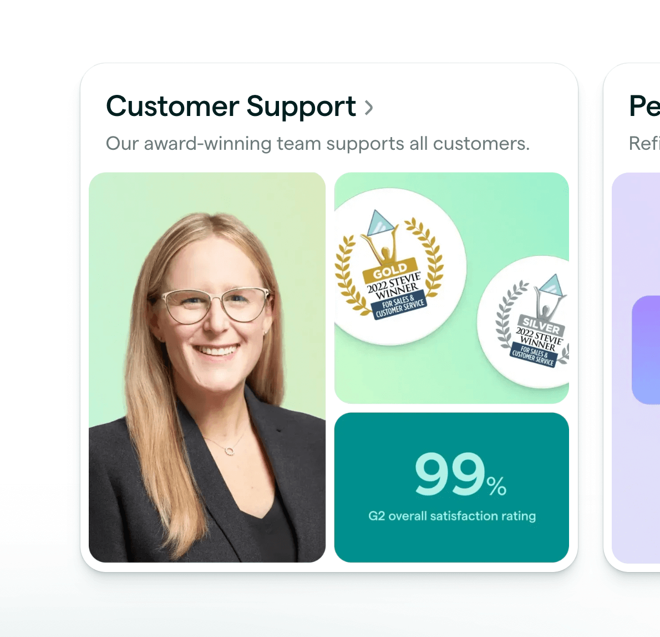
Task: Click the chevron next to Customer Support
Action: pyautogui.click(x=369, y=107)
